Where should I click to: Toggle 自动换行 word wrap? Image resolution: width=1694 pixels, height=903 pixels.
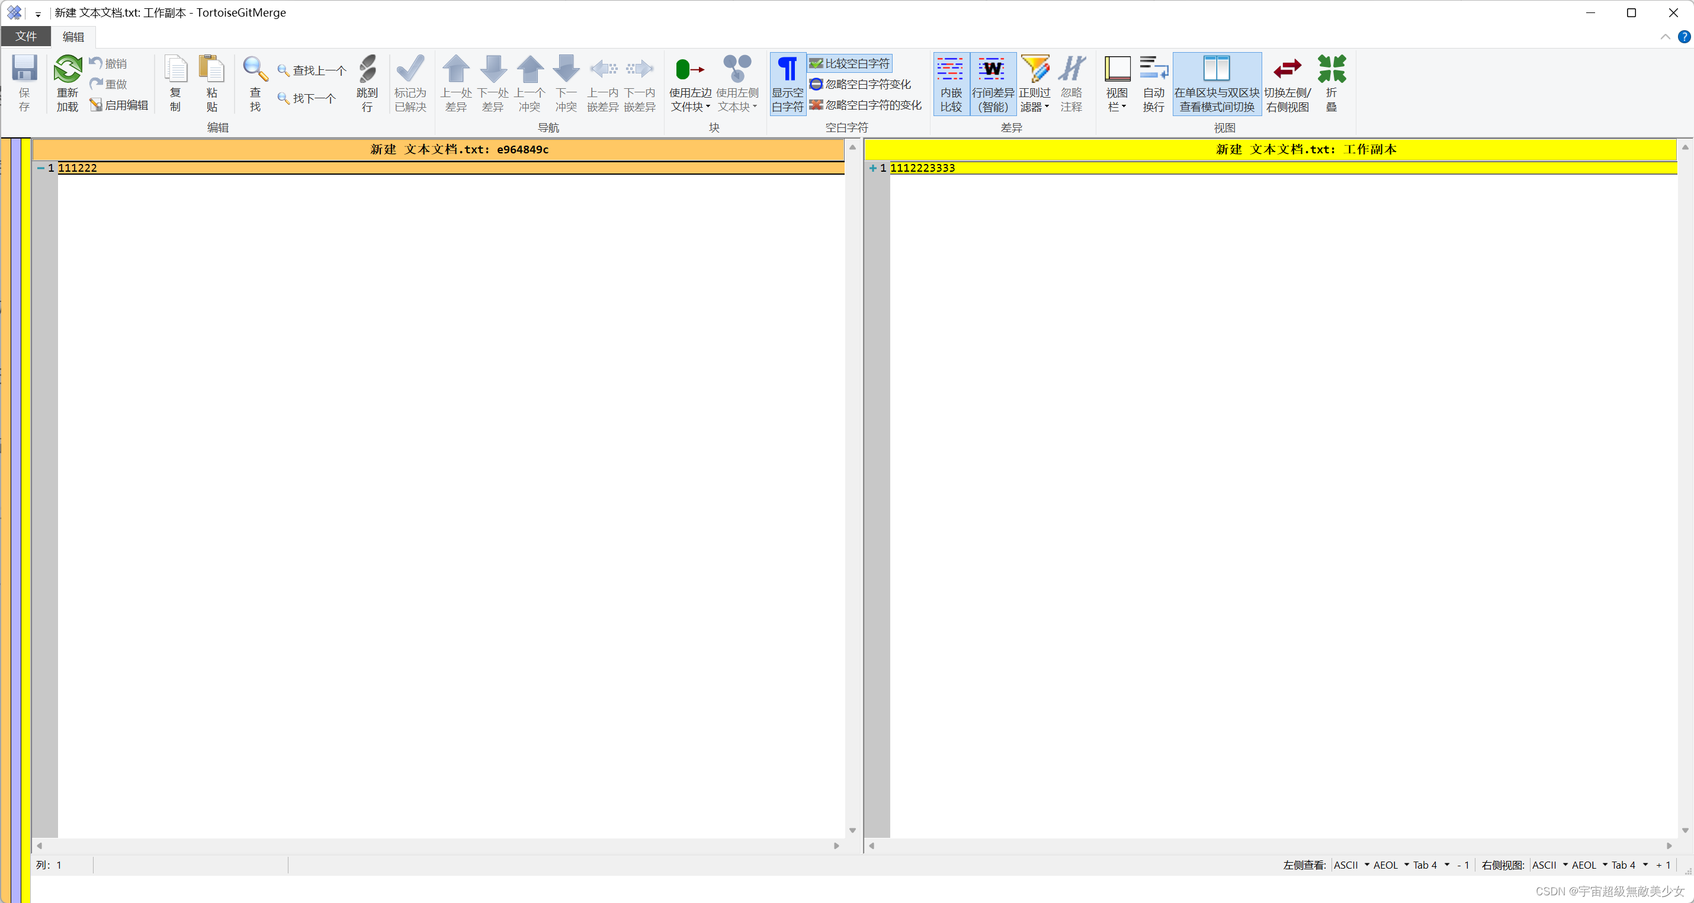click(x=1153, y=83)
